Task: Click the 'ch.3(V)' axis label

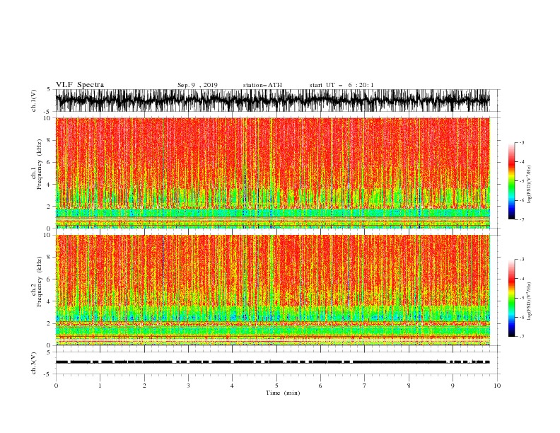Action: pyautogui.click(x=34, y=363)
